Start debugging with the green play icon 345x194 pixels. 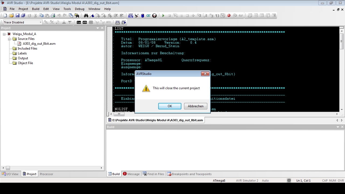click(x=163, y=16)
